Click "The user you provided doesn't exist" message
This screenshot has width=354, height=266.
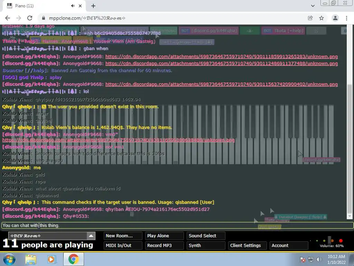pyautogui.click(x=80, y=107)
